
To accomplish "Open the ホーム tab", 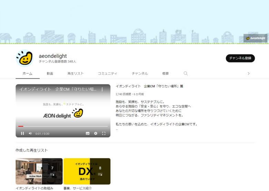I will point(28,73).
